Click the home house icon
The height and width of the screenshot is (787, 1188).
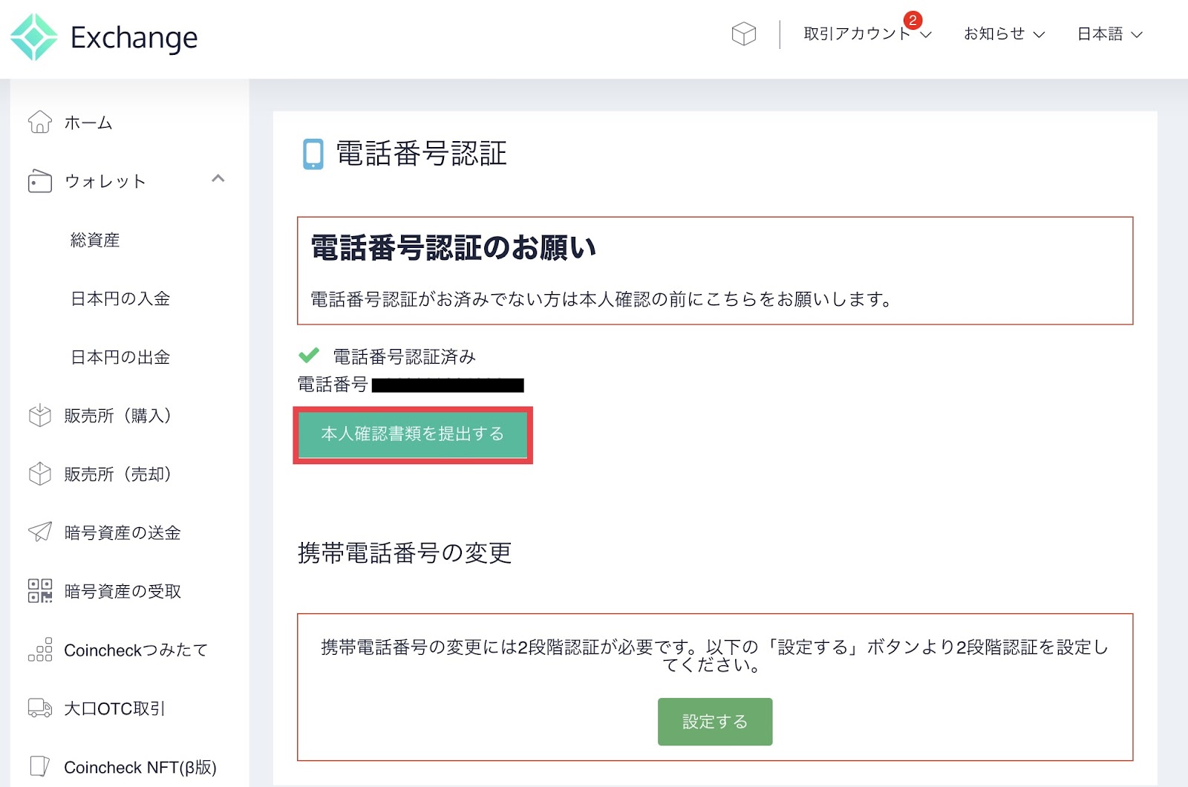pyautogui.click(x=40, y=122)
